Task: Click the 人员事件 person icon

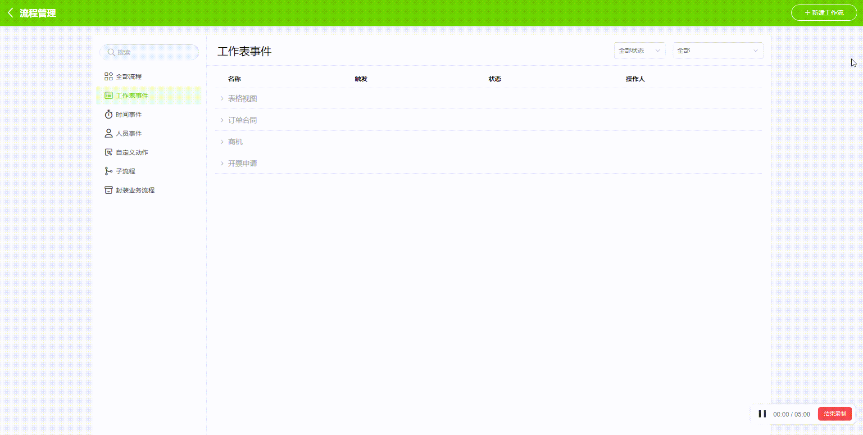Action: click(x=109, y=133)
